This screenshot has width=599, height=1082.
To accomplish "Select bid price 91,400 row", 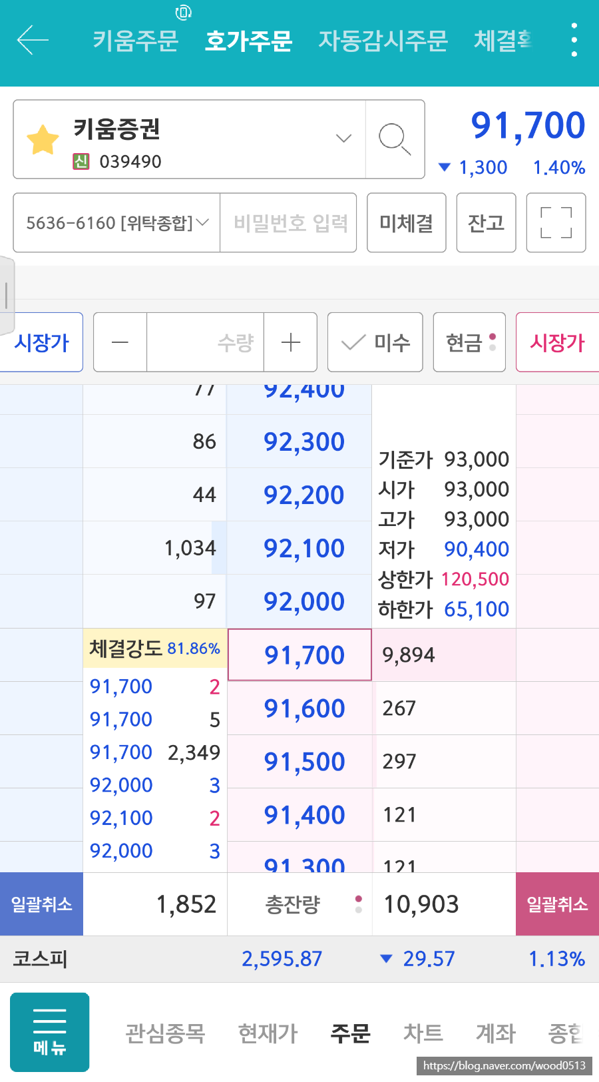I will pyautogui.click(x=299, y=815).
